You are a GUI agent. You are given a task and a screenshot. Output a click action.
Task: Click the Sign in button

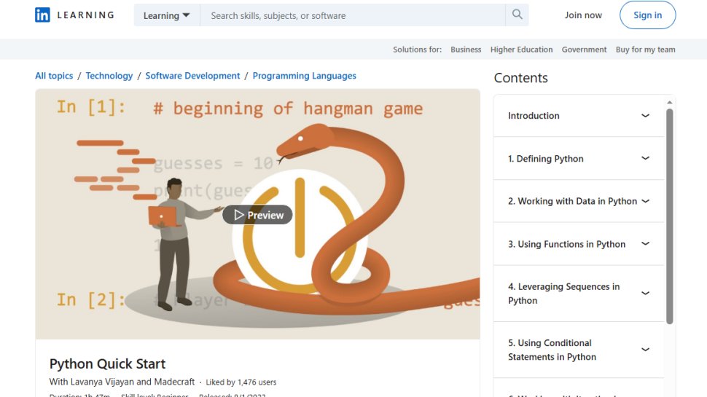647,15
